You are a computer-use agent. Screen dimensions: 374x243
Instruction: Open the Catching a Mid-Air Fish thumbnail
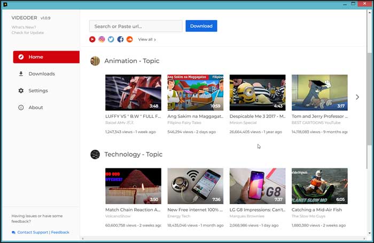[320, 186]
